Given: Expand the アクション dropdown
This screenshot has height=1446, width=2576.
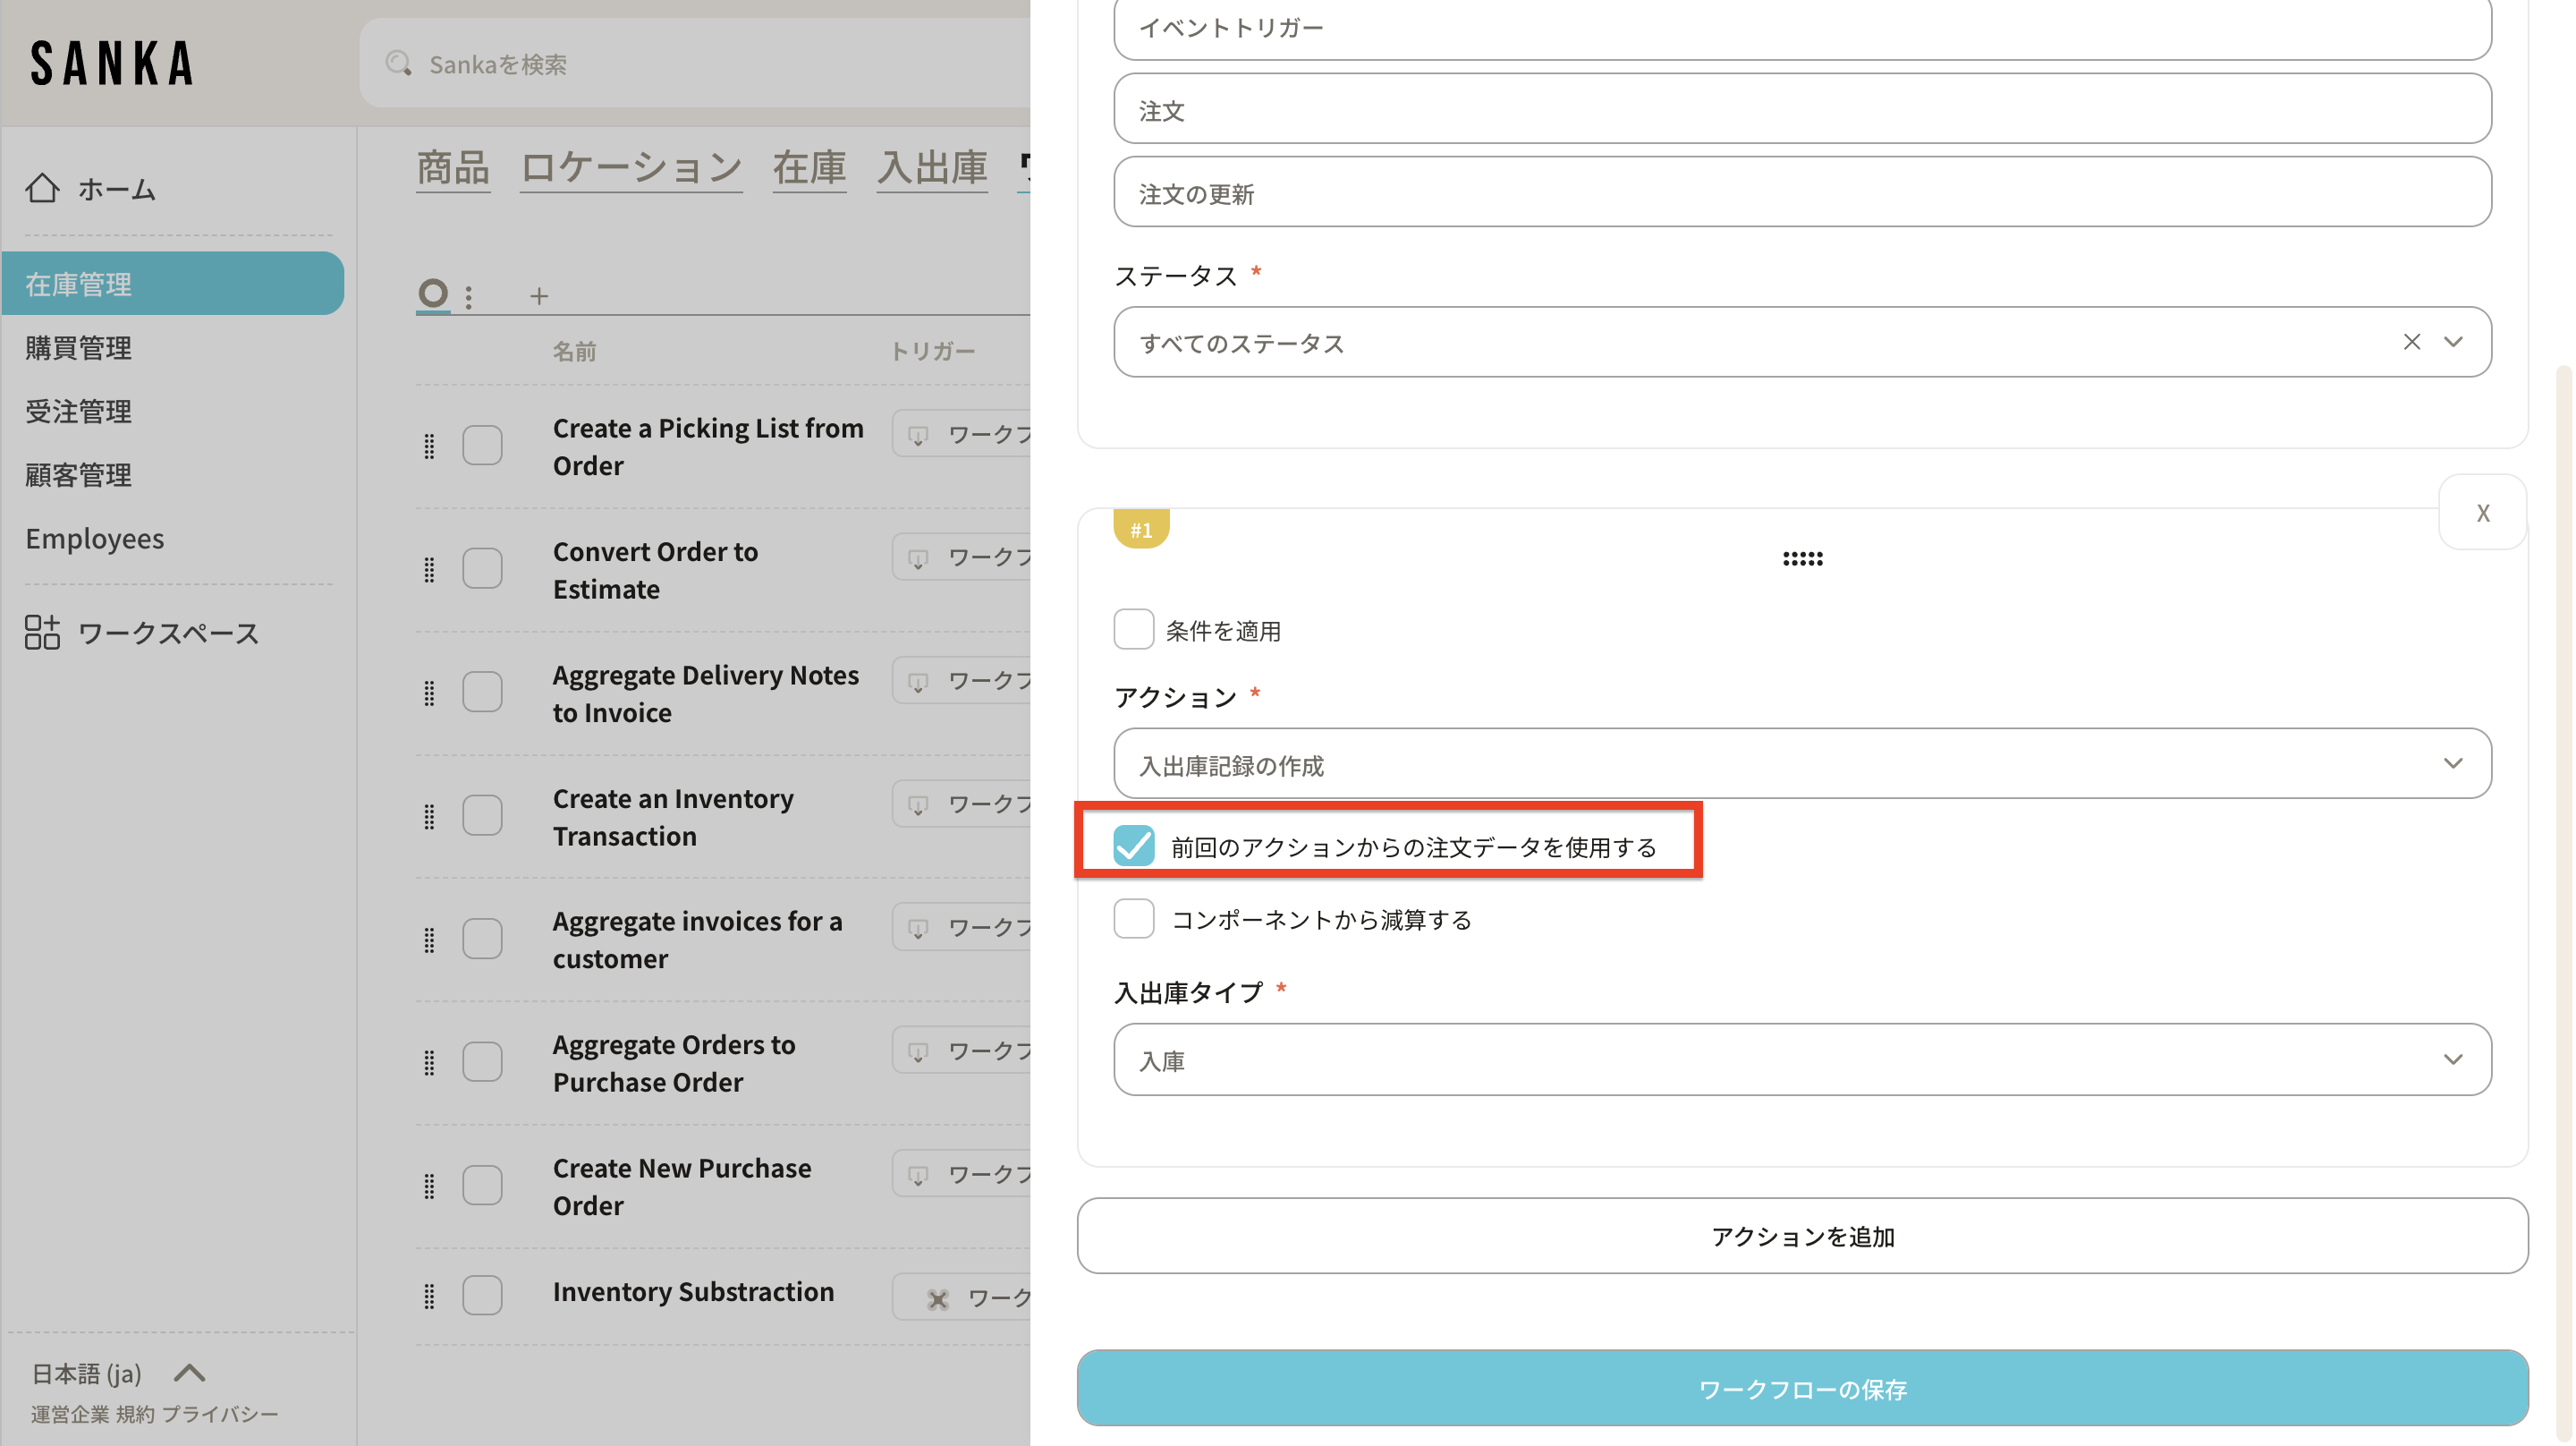Looking at the screenshot, I should pos(1802,763).
